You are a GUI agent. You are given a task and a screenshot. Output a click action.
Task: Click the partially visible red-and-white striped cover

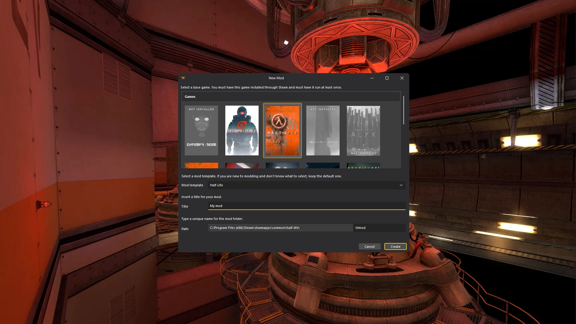pyautogui.click(x=242, y=165)
